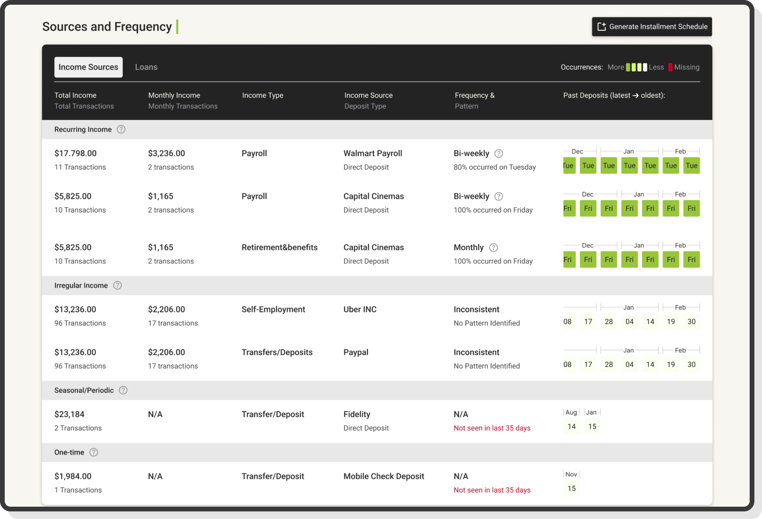
Task: Open the Seasonal/Periodic help icon
Action: (x=123, y=390)
